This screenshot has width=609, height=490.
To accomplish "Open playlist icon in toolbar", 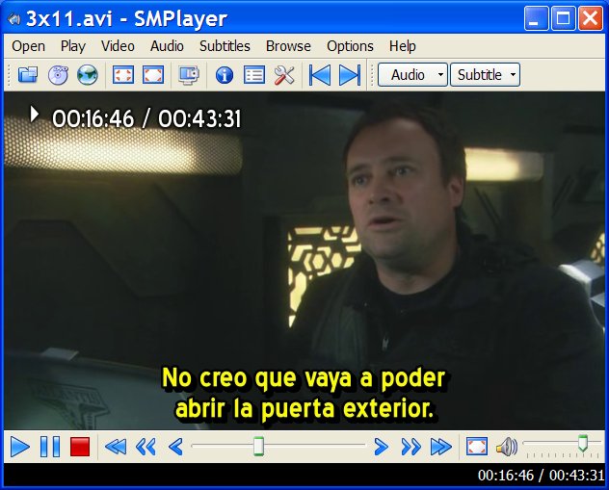I will point(254,75).
